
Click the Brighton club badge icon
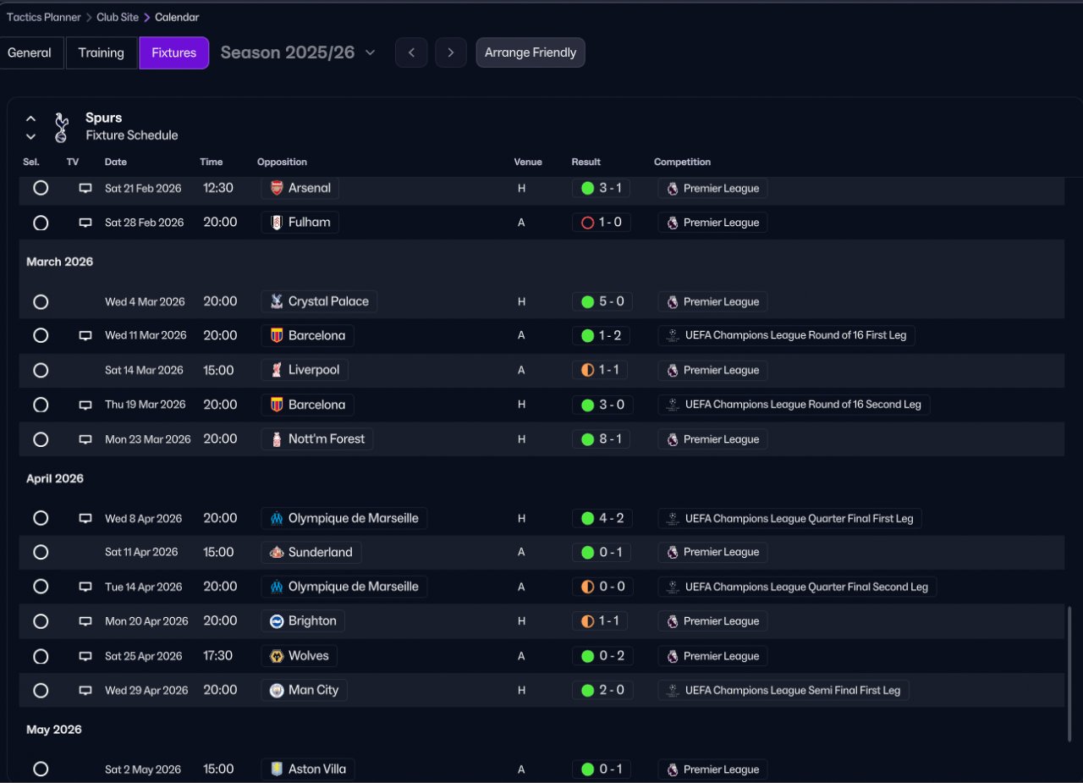(x=277, y=621)
